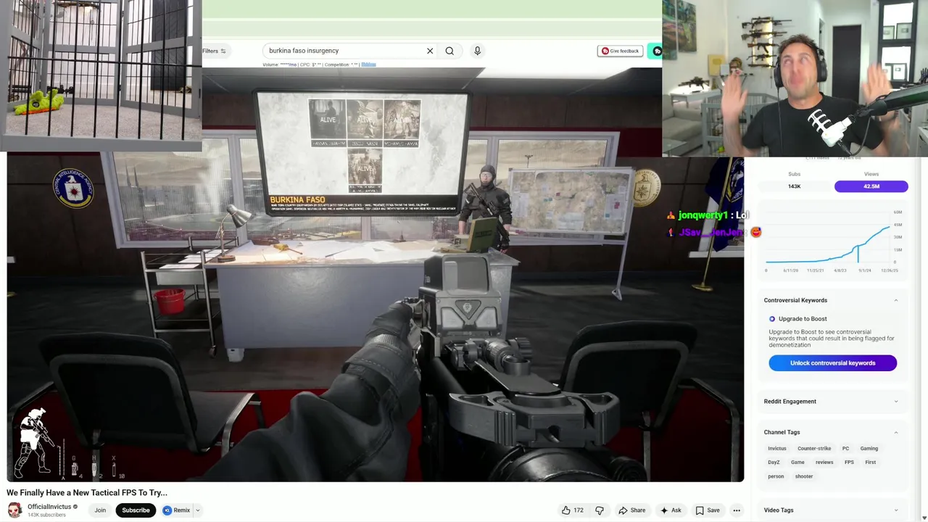Click the Invictus channel tag

point(777,449)
